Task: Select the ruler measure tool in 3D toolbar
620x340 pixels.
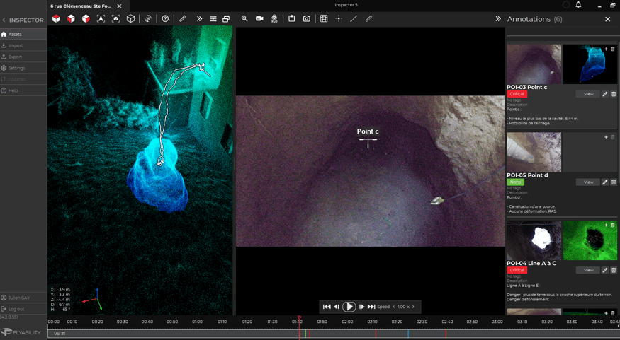Action: pyautogui.click(x=183, y=18)
